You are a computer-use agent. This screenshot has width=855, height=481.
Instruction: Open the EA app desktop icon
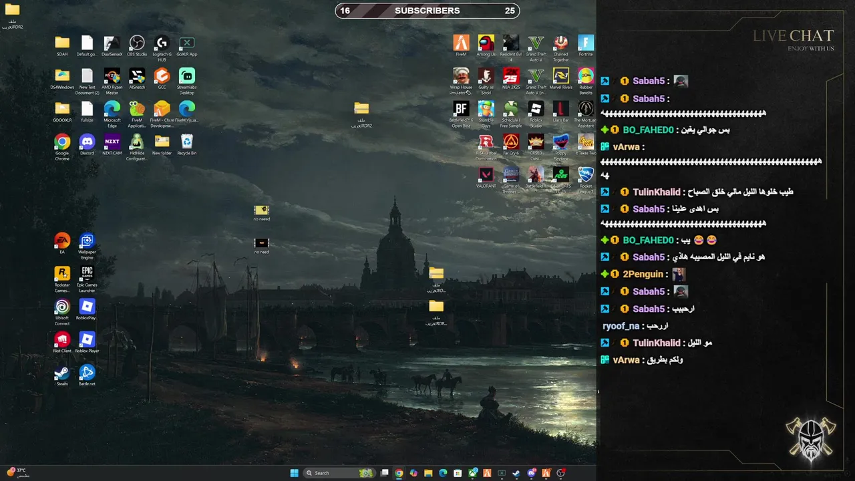(x=62, y=243)
